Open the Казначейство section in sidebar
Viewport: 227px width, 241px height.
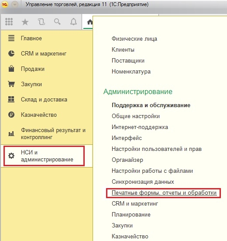coord(39,115)
